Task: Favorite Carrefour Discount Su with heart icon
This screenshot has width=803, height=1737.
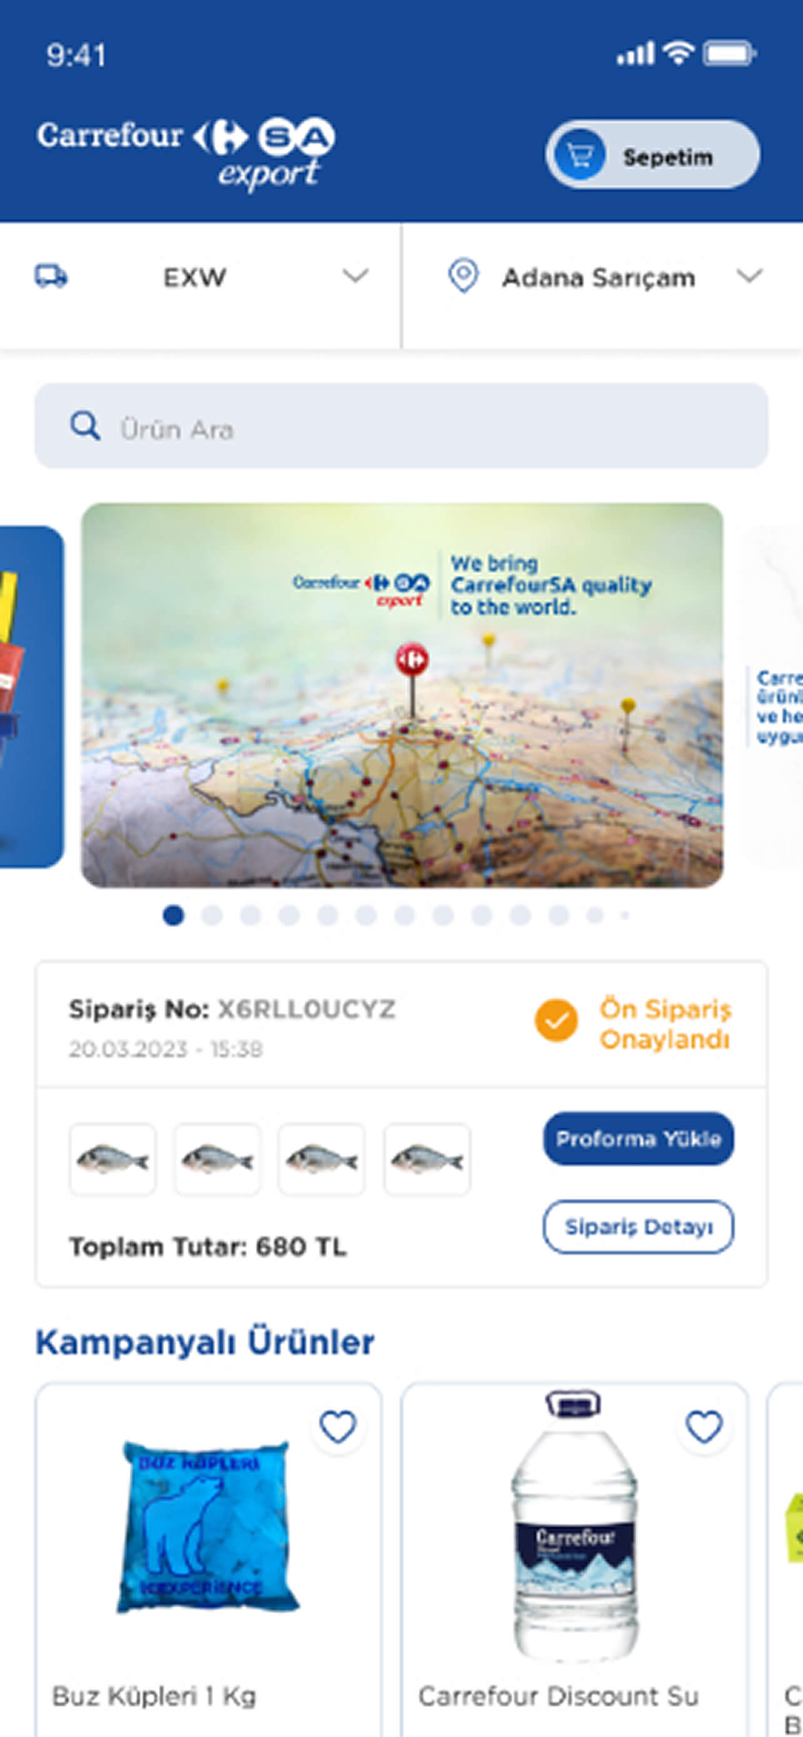Action: pos(705,1426)
